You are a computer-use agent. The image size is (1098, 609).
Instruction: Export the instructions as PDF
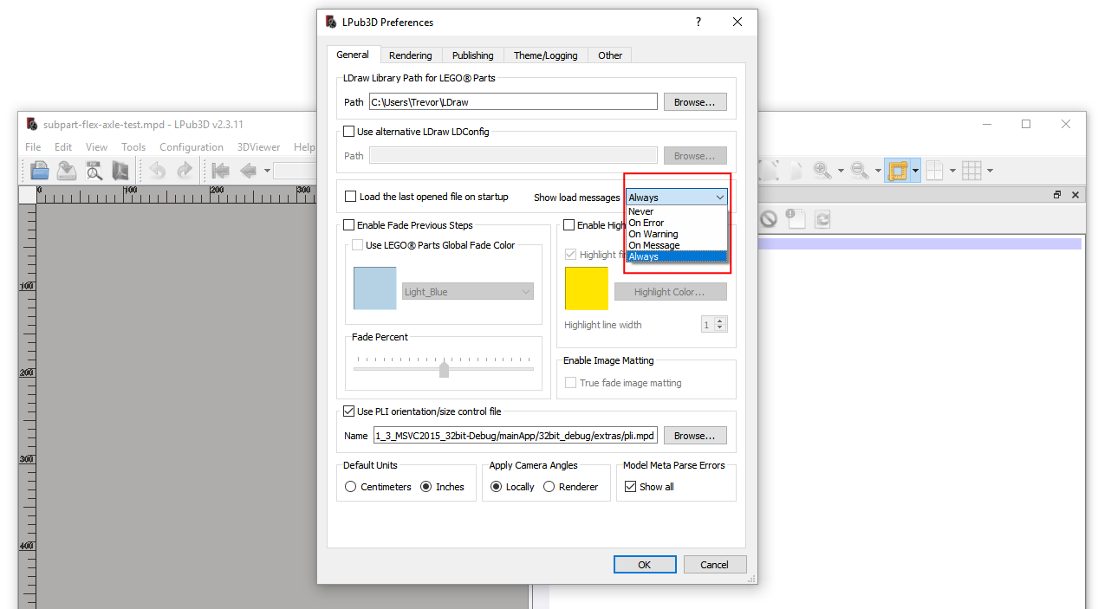pyautogui.click(x=121, y=170)
